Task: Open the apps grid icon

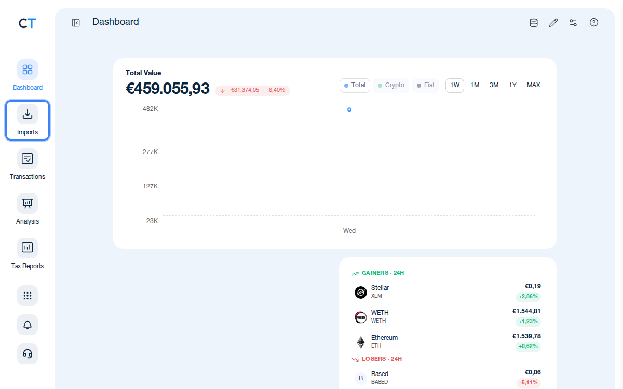Action: 28,296
